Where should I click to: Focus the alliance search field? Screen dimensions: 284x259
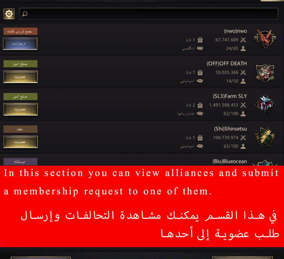click(149, 14)
